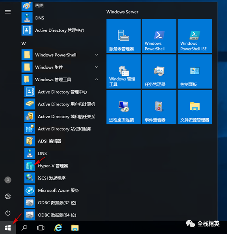Expand the Windows 附件 folder chevron
Image resolution: width=227 pixels, height=234 pixels.
pos(96,67)
